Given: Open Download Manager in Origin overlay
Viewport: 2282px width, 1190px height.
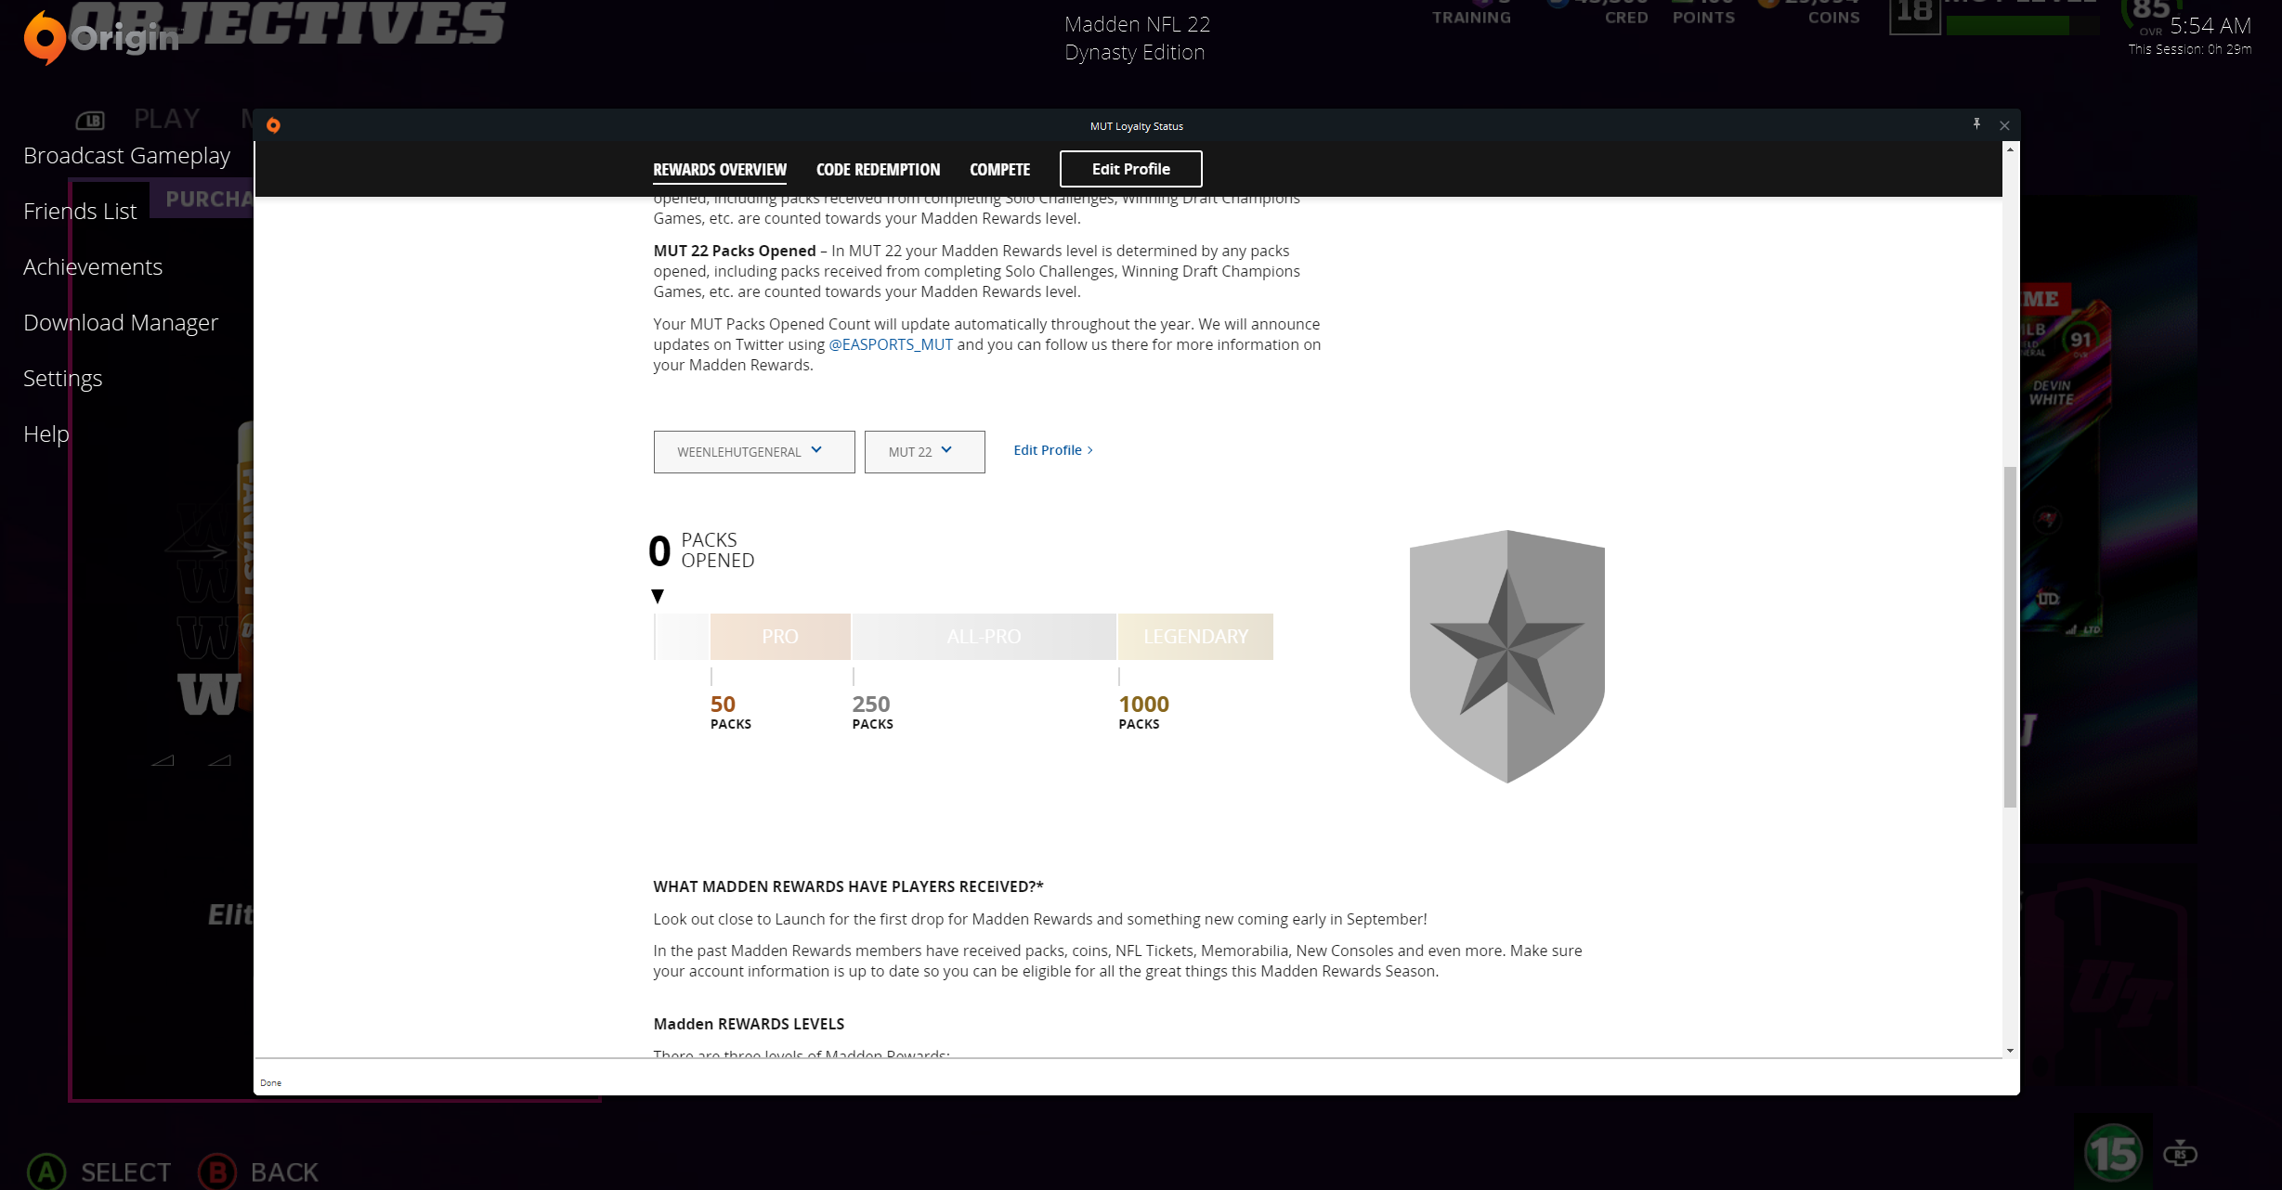Looking at the screenshot, I should [x=121, y=323].
